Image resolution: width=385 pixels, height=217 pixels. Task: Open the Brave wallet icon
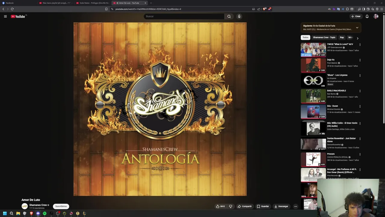[368, 9]
